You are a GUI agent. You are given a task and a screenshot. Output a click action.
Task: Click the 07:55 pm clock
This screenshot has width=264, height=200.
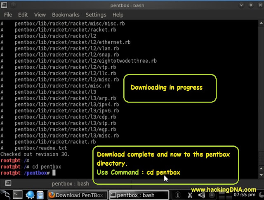pos(245,195)
